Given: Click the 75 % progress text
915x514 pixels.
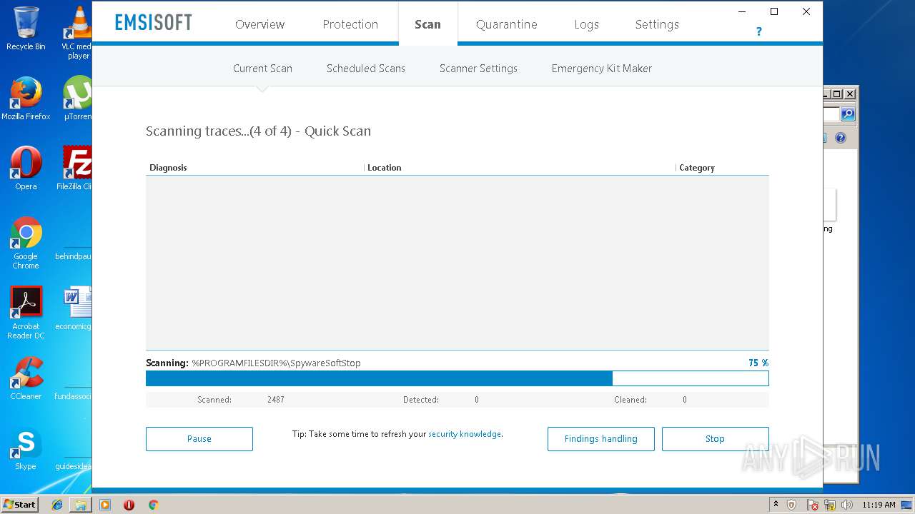Looking at the screenshot, I should tap(758, 363).
